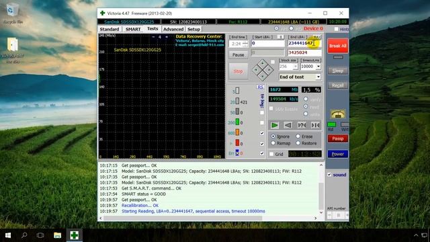Click the red Passp button
The image size is (430, 242).
(338, 138)
